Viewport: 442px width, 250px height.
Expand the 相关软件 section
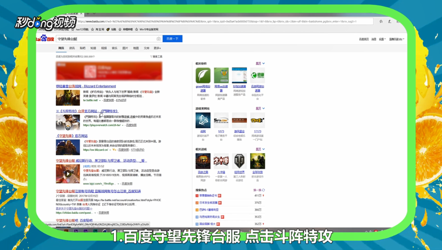[x=260, y=64]
